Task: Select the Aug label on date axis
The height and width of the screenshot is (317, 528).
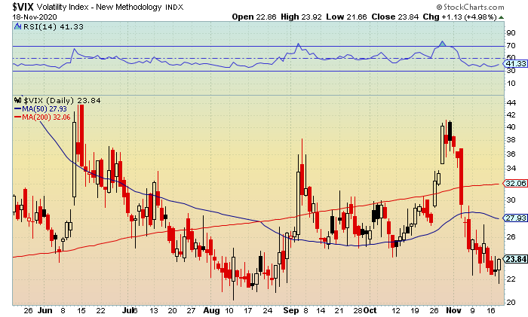Action: tap(211, 311)
